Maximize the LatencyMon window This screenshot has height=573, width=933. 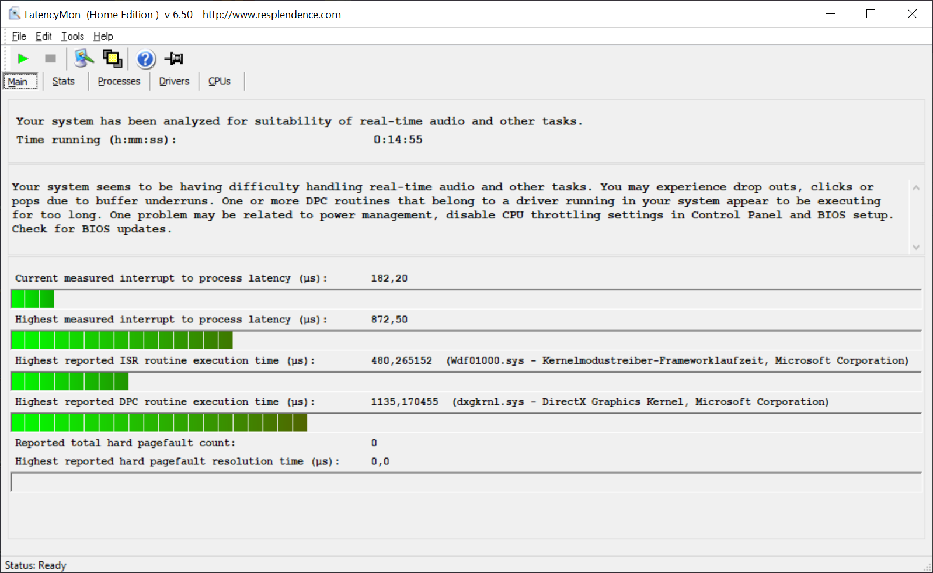(871, 14)
